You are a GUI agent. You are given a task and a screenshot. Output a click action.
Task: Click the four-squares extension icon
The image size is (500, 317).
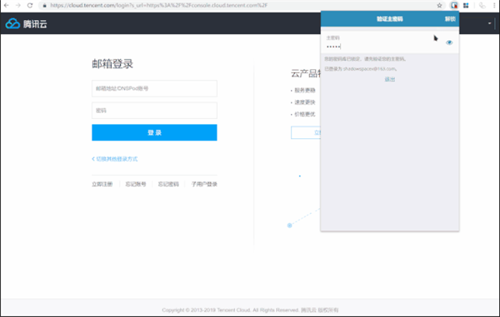pos(466,6)
